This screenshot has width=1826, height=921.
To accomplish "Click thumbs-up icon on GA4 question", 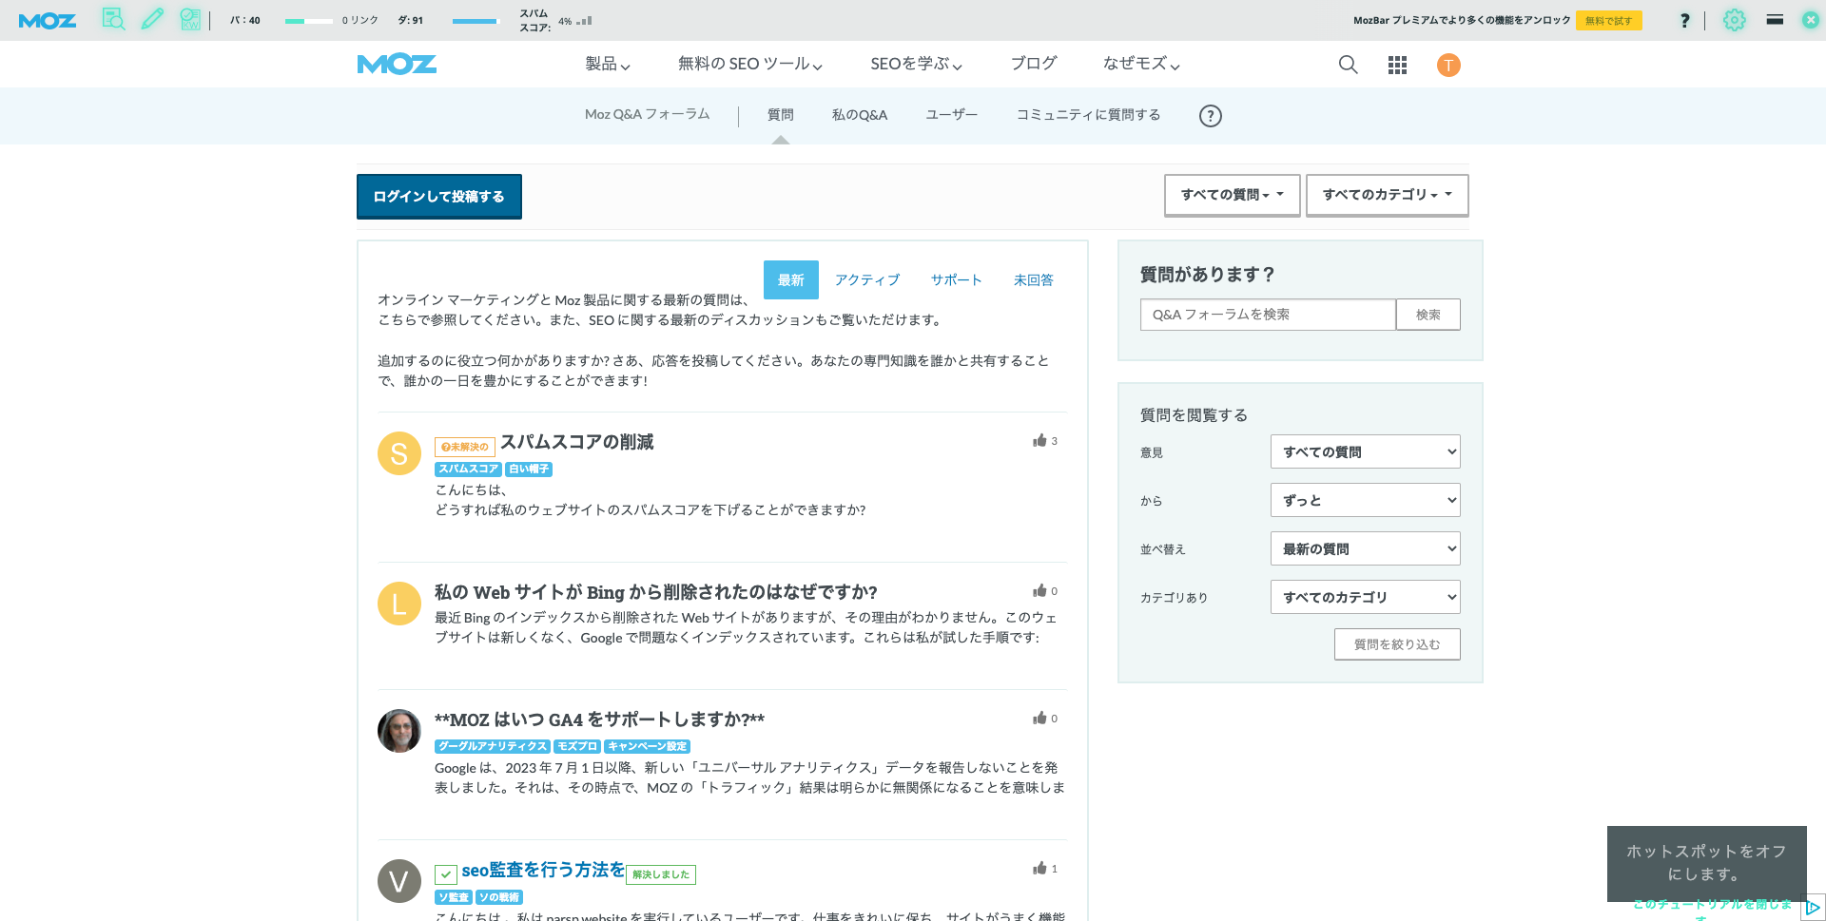I will tap(1039, 718).
